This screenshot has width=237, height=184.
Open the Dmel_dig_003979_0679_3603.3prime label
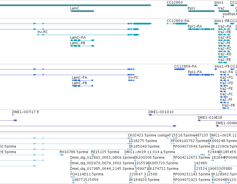pyautogui.click(x=102, y=163)
